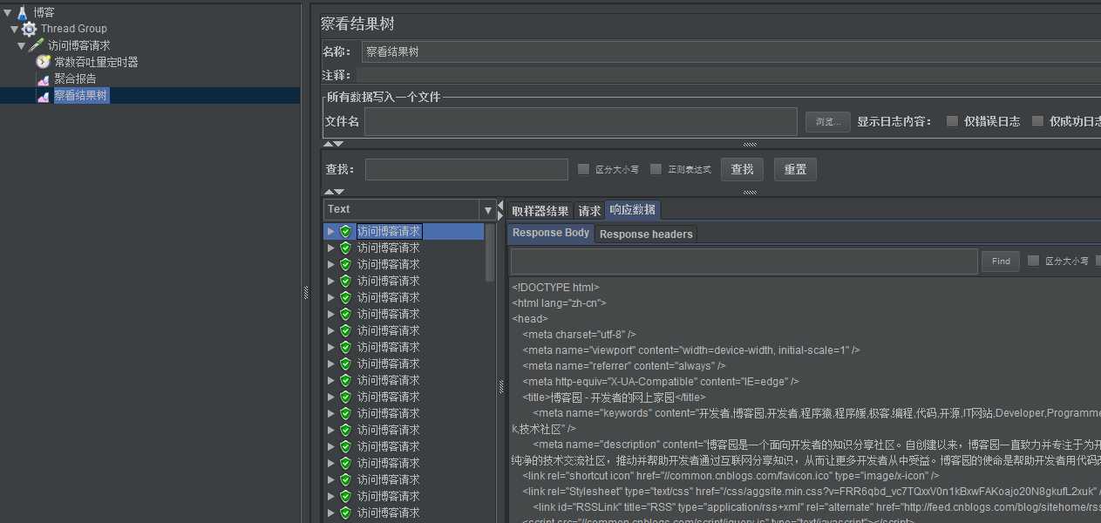1101x523 pixels.
Task: Click the 聚合报告 listener icon
Action: click(x=44, y=78)
